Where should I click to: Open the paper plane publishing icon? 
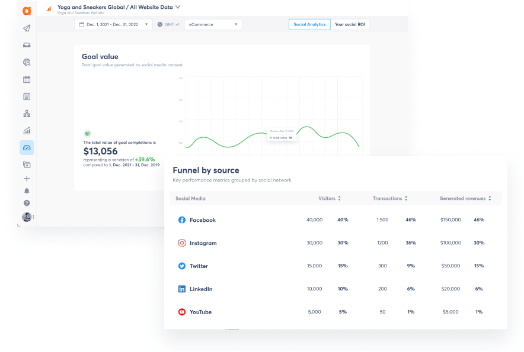coord(27,28)
